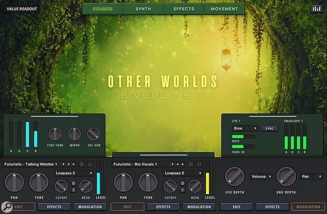Open filter help icon on Talking Wobble layer
Screen dimensions: 327x214
coord(73,190)
